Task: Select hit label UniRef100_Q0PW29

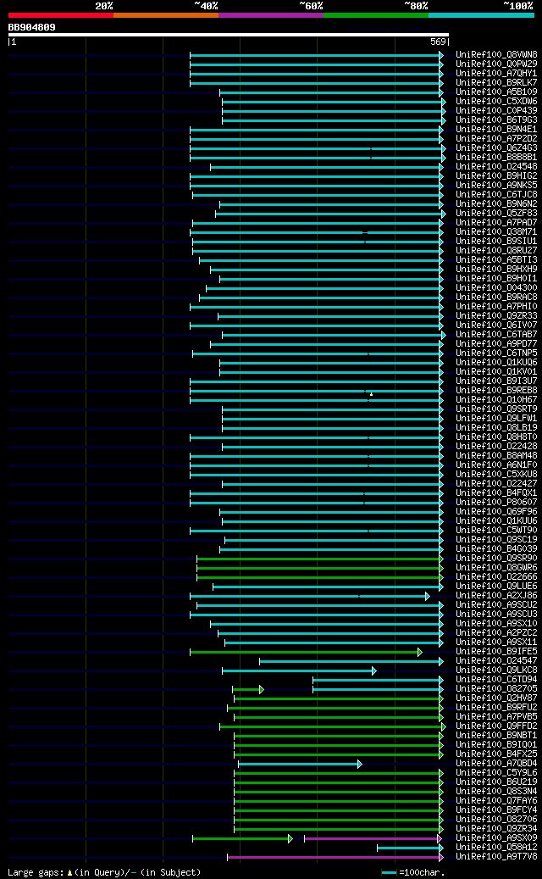Action: (496, 64)
